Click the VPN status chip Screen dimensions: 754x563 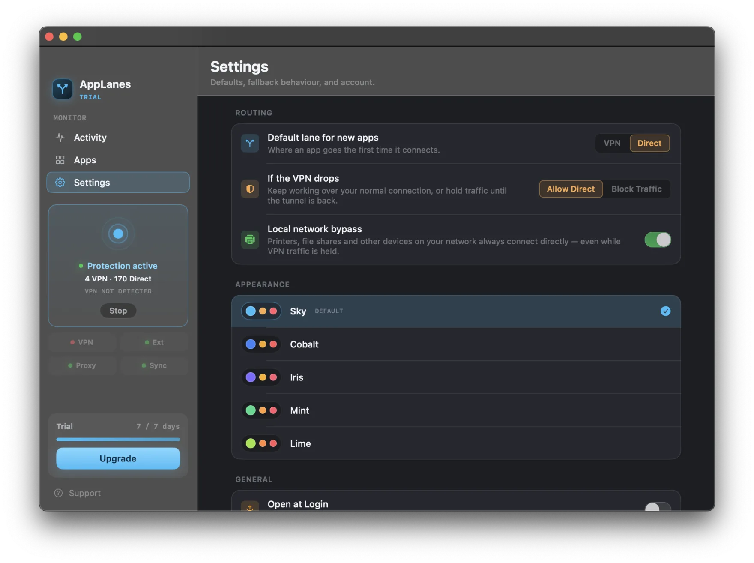coord(82,342)
